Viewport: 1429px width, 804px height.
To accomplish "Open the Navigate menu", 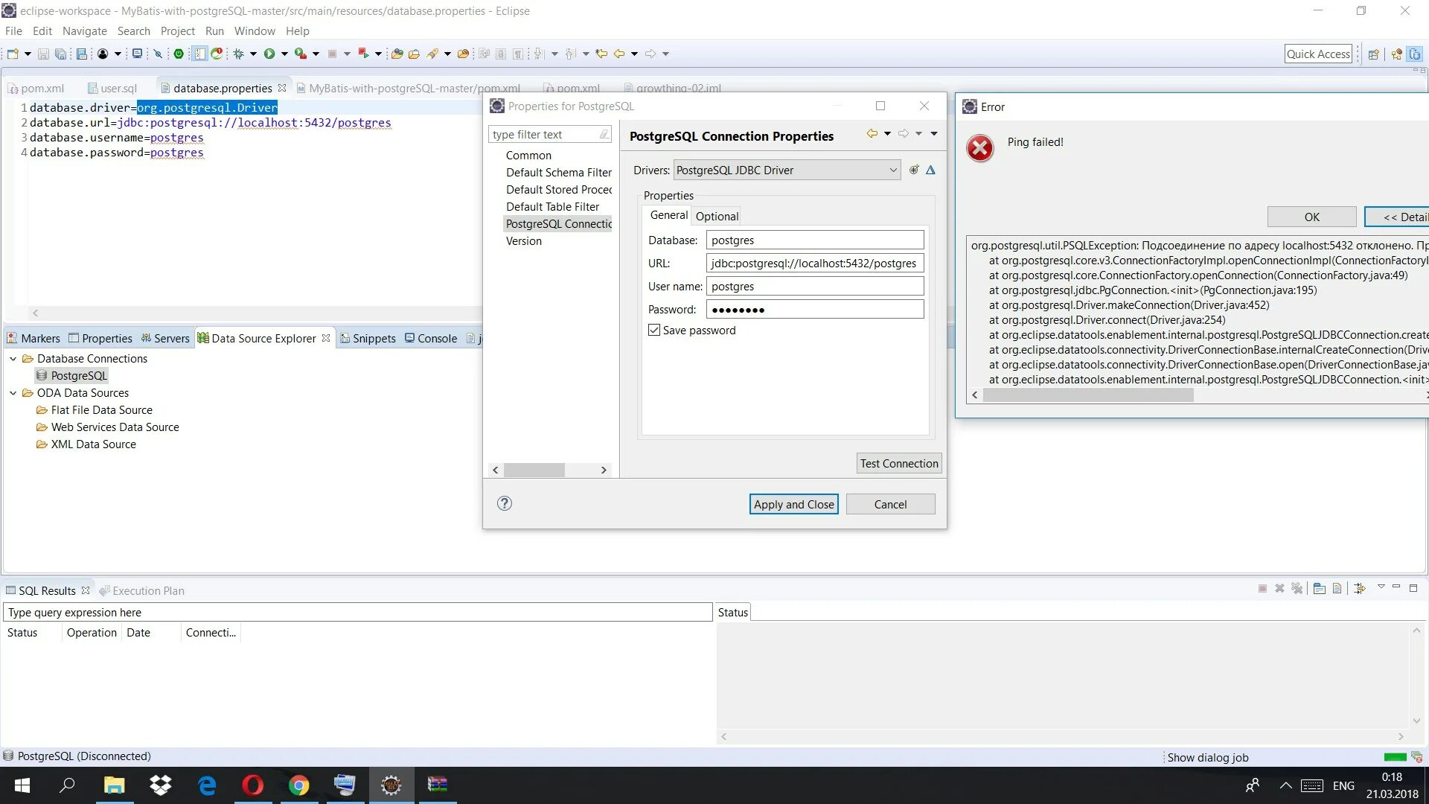I will tap(84, 31).
